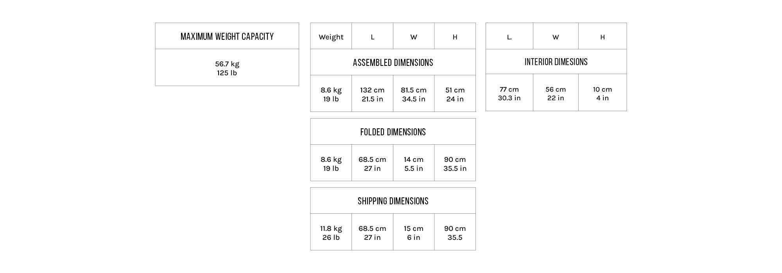This screenshot has height=273, width=782.
Task: Select the Interior Dimensions section heading
Action: coord(556,62)
